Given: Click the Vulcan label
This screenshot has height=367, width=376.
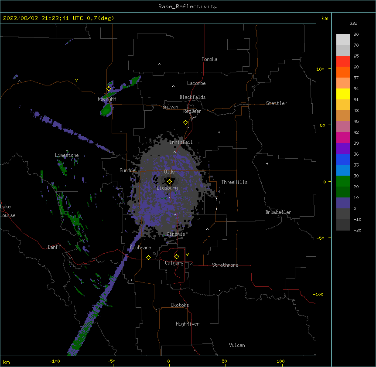Looking at the screenshot, I should (x=237, y=345).
